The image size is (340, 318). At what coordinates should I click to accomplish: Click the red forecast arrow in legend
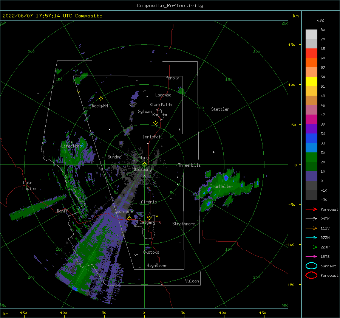pyautogui.click(x=311, y=209)
